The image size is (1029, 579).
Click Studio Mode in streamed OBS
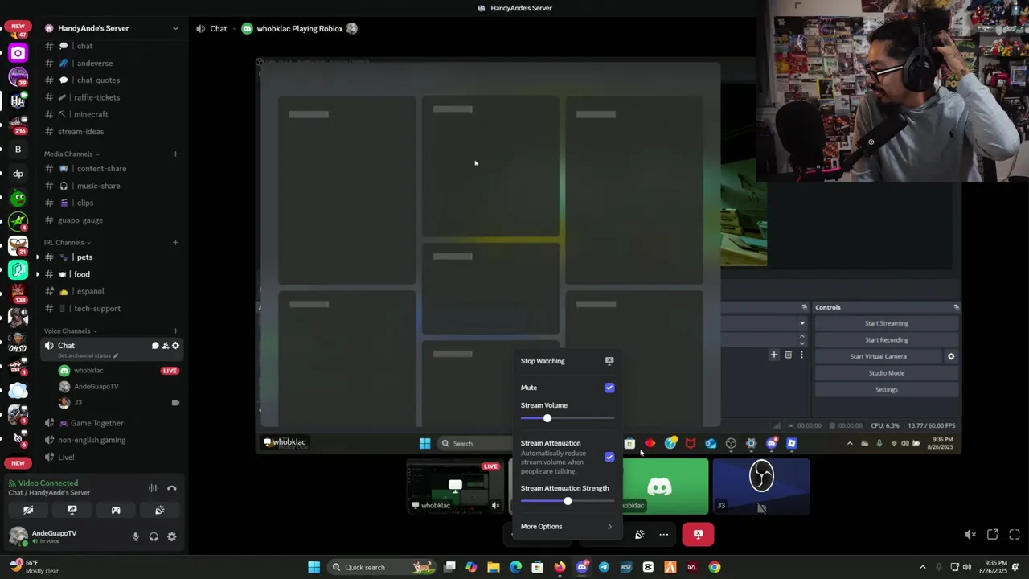pos(887,373)
